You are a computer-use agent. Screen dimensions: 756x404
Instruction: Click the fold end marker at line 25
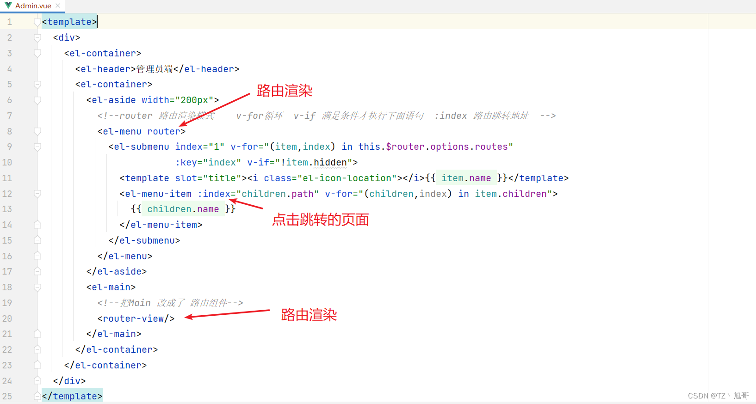(x=37, y=396)
